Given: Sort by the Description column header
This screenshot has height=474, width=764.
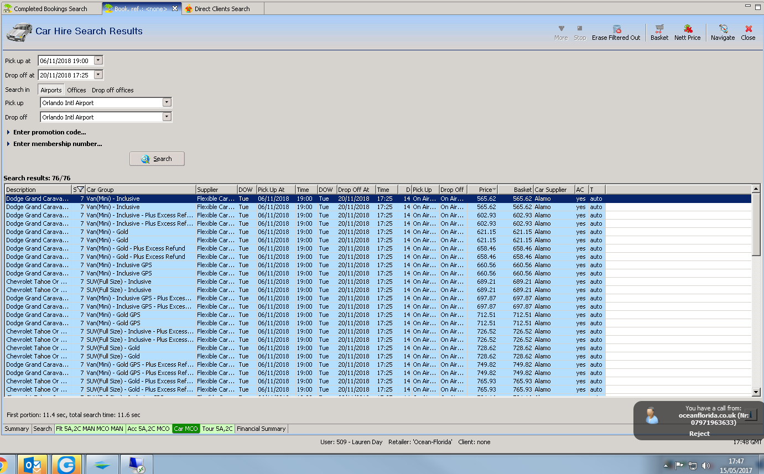Looking at the screenshot, I should click(38, 190).
